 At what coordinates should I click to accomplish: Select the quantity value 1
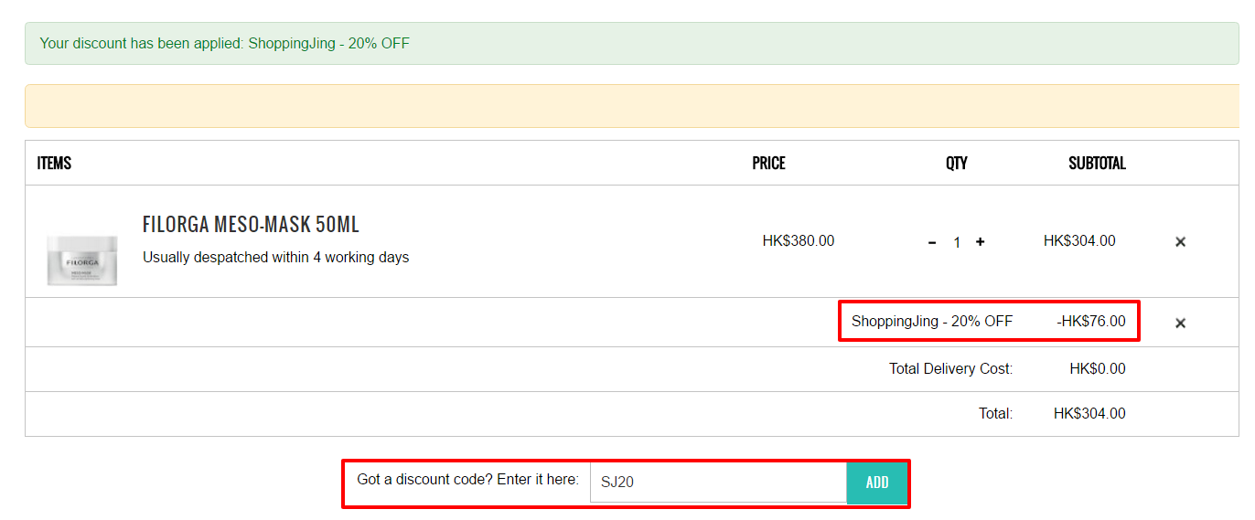coord(957,242)
